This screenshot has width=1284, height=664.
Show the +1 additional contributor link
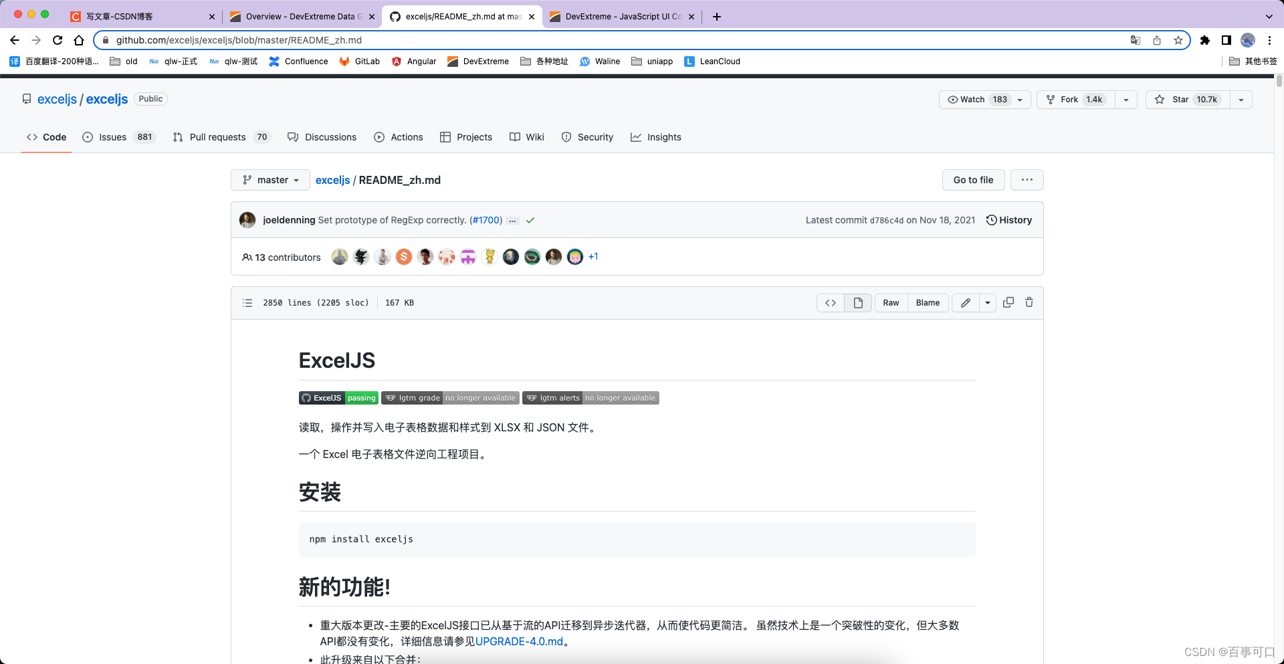pyautogui.click(x=593, y=256)
